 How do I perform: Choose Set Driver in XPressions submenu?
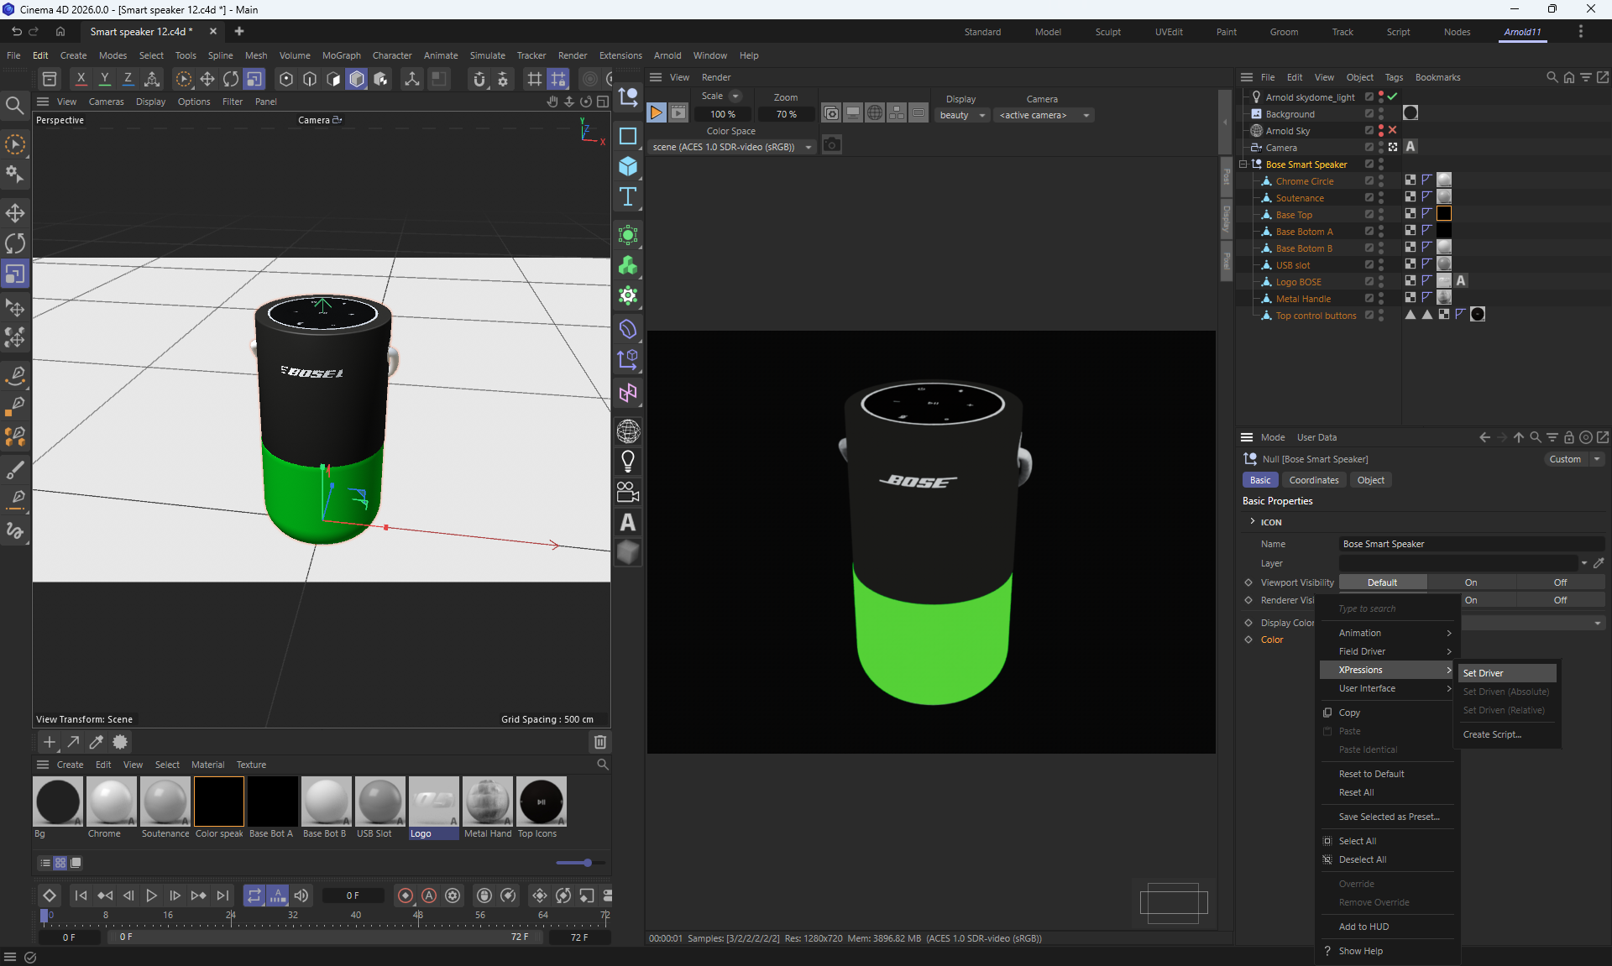(x=1483, y=673)
